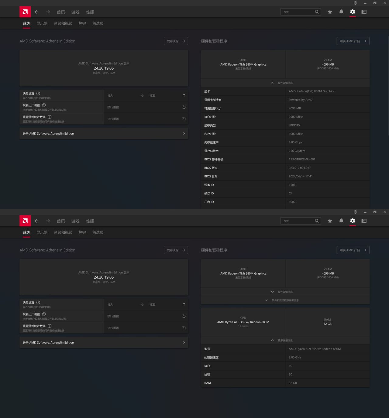
Task: Click the 处理器速度 value 2.00 GHz
Action: coord(295,358)
